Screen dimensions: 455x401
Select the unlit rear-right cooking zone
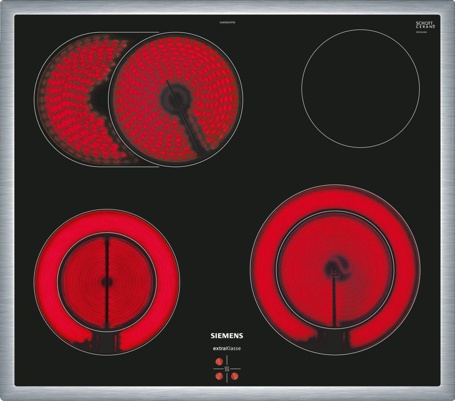[x=360, y=88]
